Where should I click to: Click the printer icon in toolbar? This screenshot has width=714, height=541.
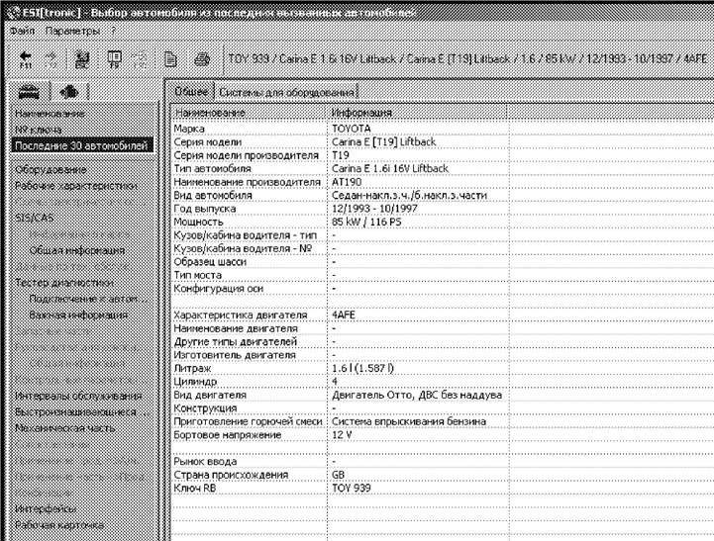pyautogui.click(x=200, y=59)
